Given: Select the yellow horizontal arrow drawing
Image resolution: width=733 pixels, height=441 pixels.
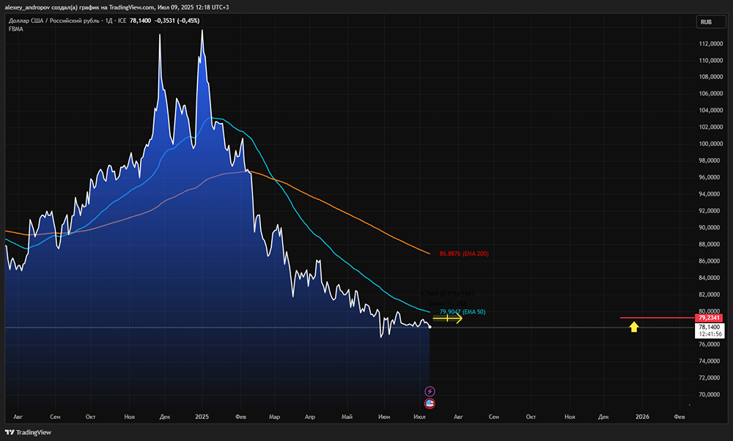Looking at the screenshot, I should coord(447,319).
